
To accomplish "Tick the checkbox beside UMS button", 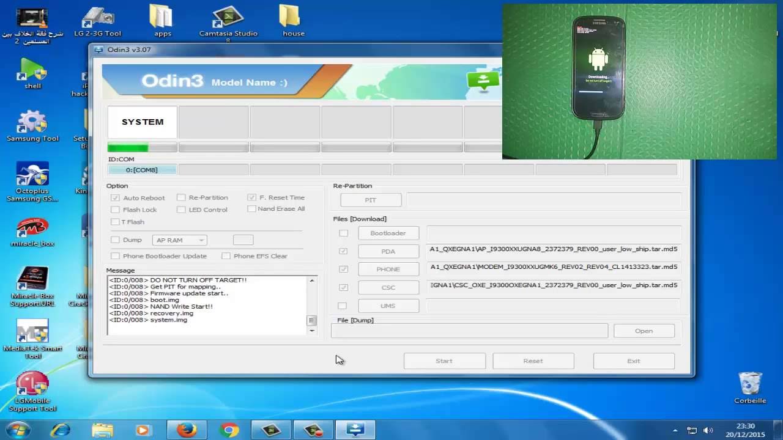I will pyautogui.click(x=342, y=306).
